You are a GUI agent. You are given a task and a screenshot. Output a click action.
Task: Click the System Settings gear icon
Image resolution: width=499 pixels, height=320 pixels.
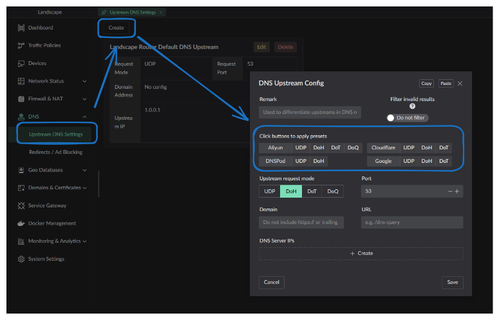tap(21, 259)
